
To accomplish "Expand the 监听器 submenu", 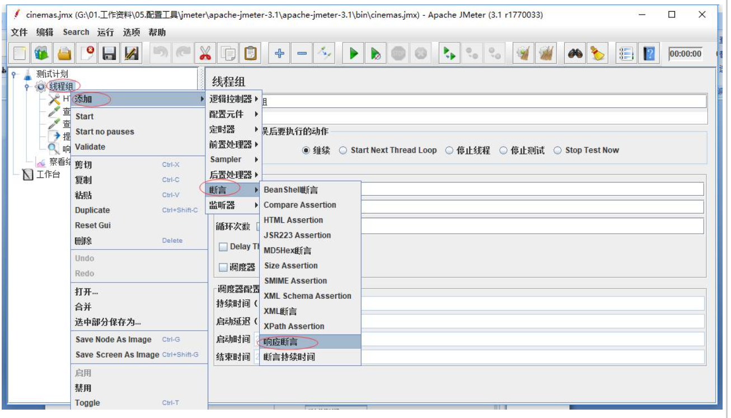I will coord(234,205).
